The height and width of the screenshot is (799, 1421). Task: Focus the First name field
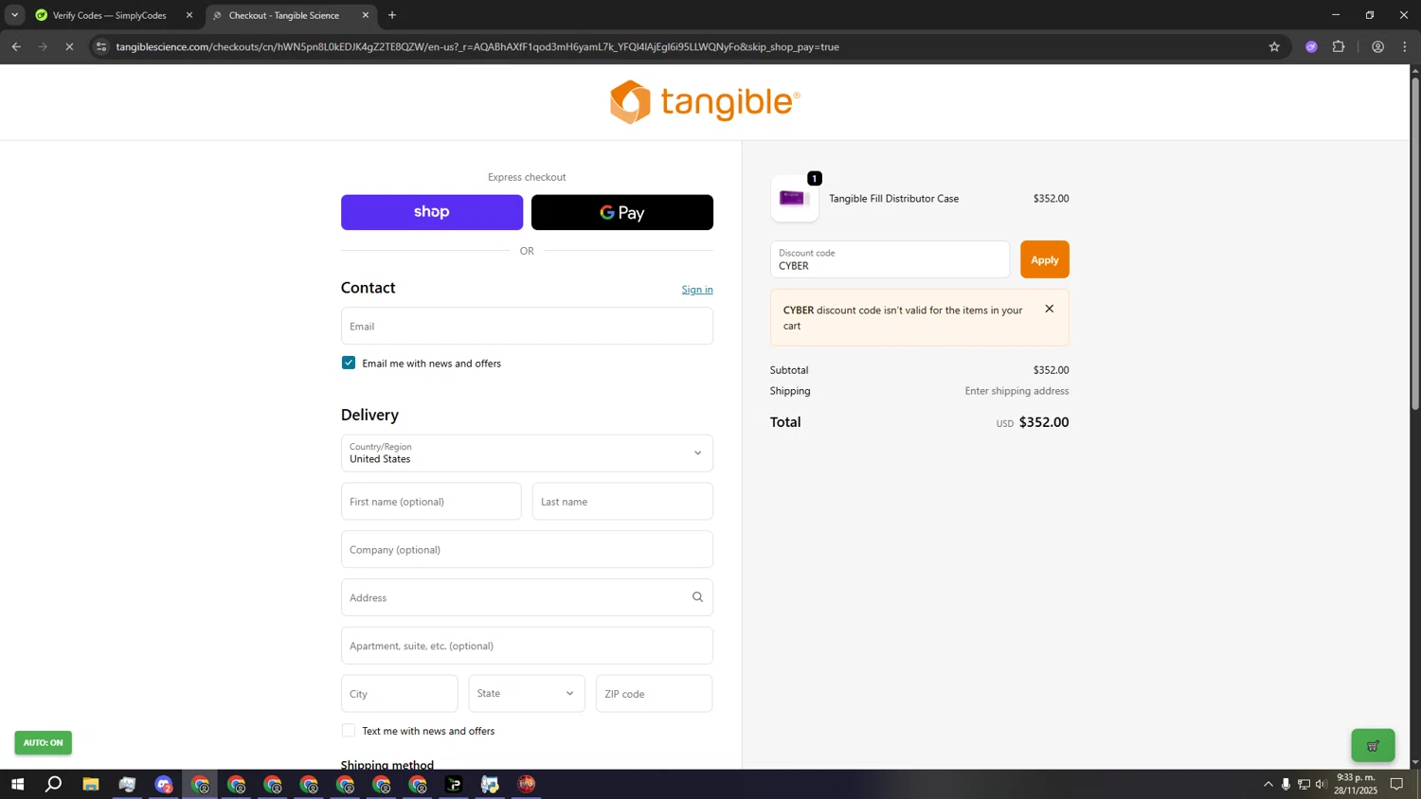click(x=431, y=502)
